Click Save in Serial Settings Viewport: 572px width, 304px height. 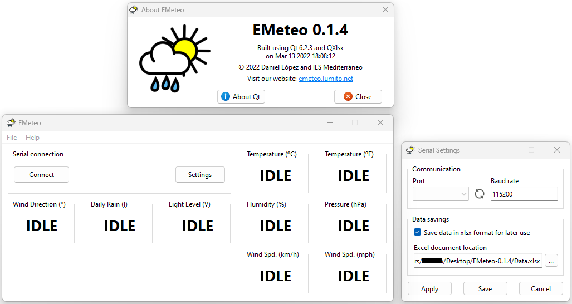485,289
